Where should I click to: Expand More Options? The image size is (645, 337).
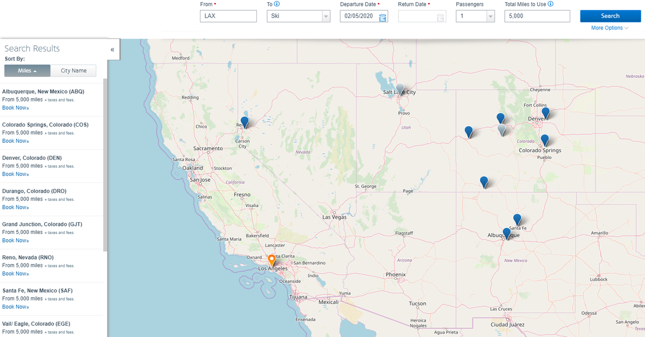(608, 27)
